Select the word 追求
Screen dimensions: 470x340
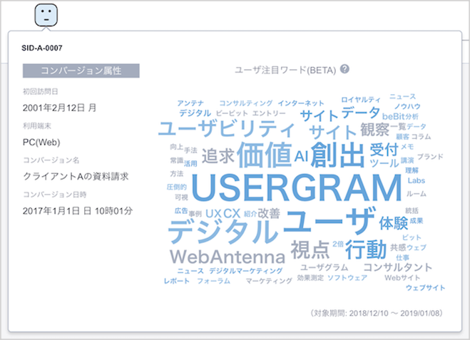tap(218, 155)
